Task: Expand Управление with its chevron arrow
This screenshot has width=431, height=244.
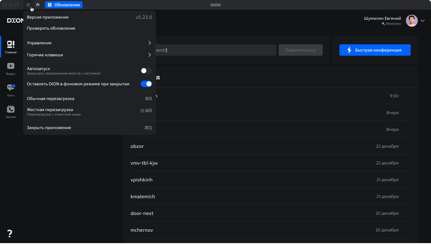Action: (x=150, y=43)
